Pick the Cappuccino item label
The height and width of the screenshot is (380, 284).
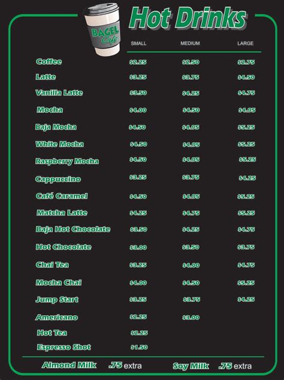(58, 179)
